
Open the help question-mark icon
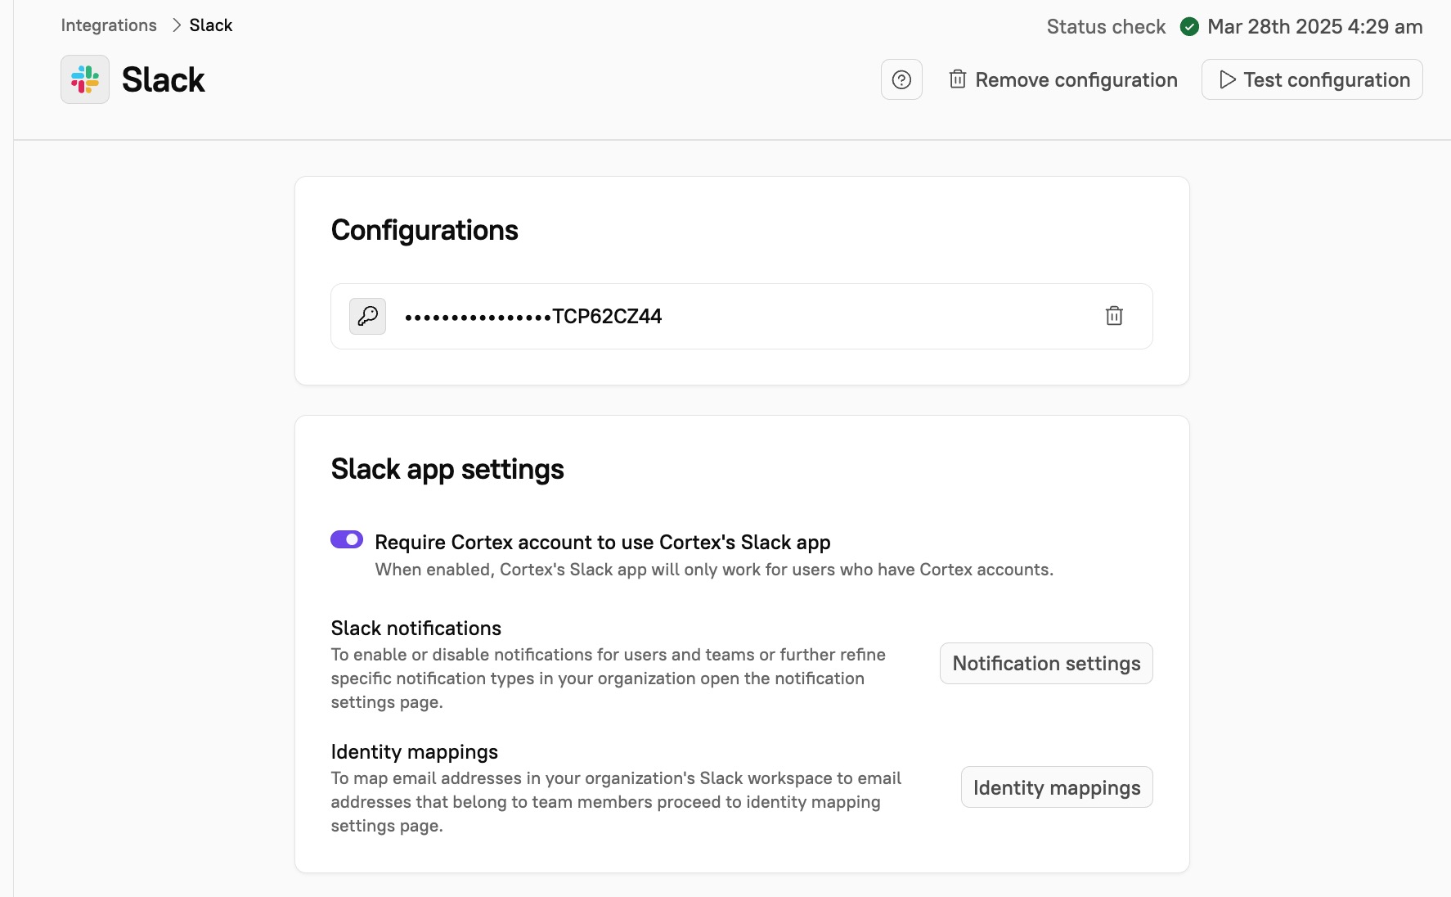coord(901,79)
